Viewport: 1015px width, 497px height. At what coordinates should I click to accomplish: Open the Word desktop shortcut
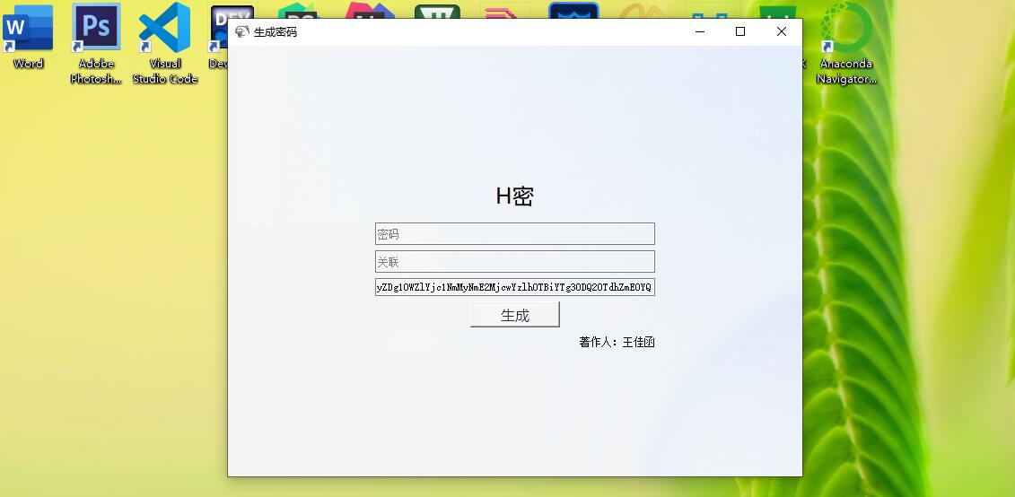point(28,36)
